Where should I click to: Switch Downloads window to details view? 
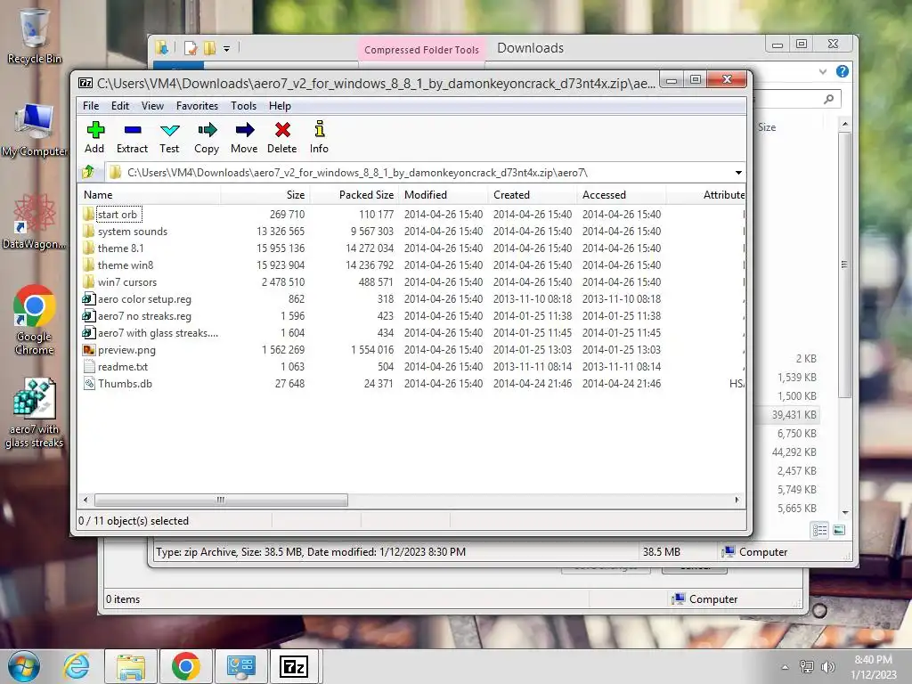point(820,530)
